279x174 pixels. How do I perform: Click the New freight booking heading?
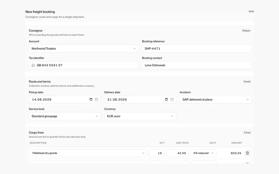point(40,12)
